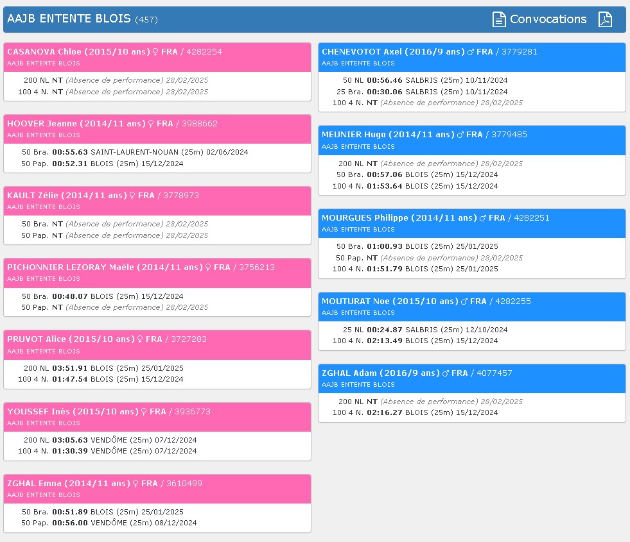The height and width of the screenshot is (542, 630).
Task: Open CASANOVA Chloe swimmer card header
Action: pos(157,57)
